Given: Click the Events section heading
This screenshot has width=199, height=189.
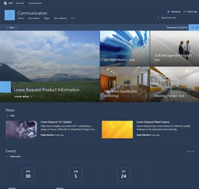Looking at the screenshot, I should 11,151.
